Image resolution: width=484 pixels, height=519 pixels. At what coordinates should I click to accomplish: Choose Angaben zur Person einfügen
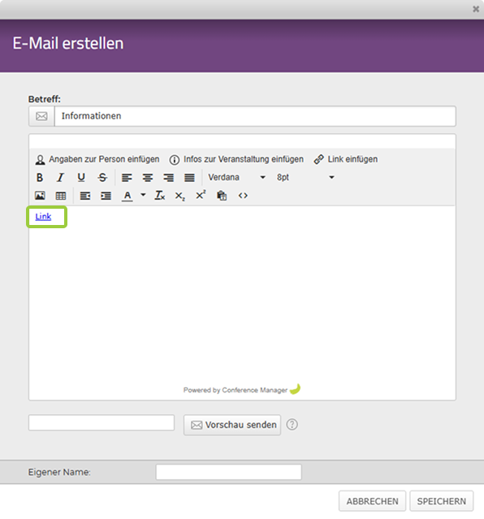(x=97, y=159)
